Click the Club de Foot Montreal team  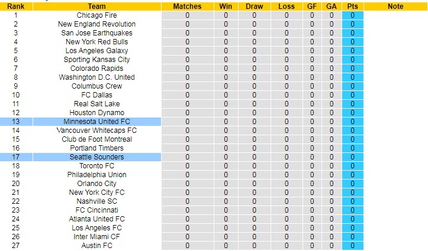[x=96, y=139]
